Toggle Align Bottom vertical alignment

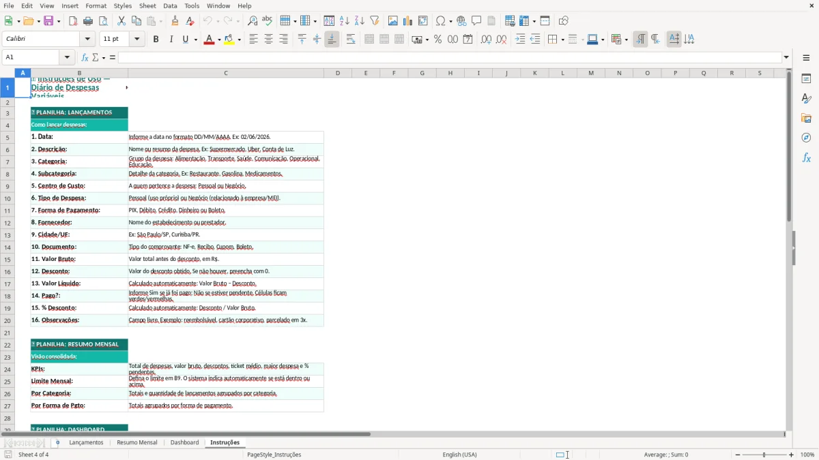(x=332, y=40)
